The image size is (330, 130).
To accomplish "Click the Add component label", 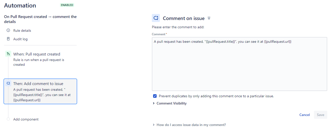I will click(x=26, y=119).
